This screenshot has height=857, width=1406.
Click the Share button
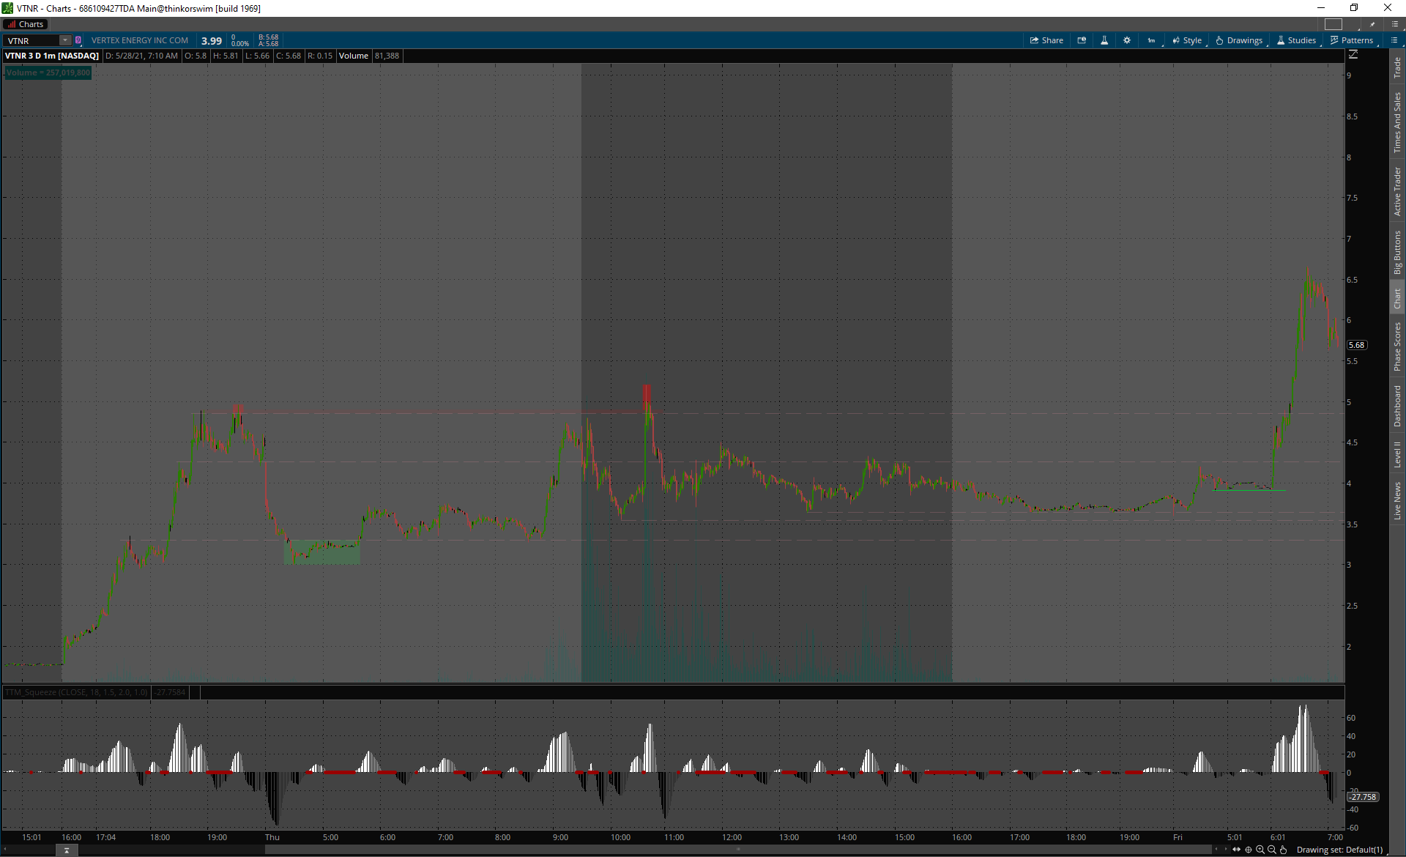1046,40
